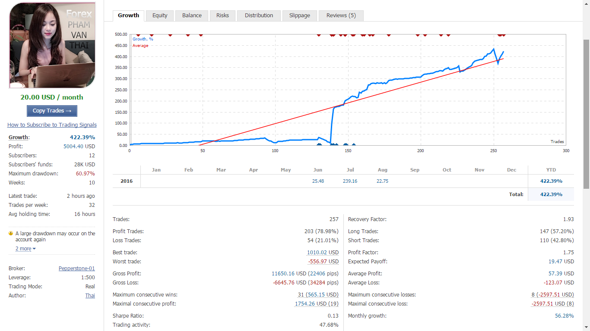This screenshot has height=331, width=590.
Task: Click the Aug 2016 growth value 22.75
Action: click(x=382, y=181)
